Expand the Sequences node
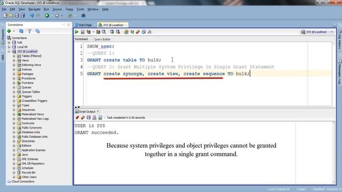This screenshot has width=342, height=192. (14, 110)
